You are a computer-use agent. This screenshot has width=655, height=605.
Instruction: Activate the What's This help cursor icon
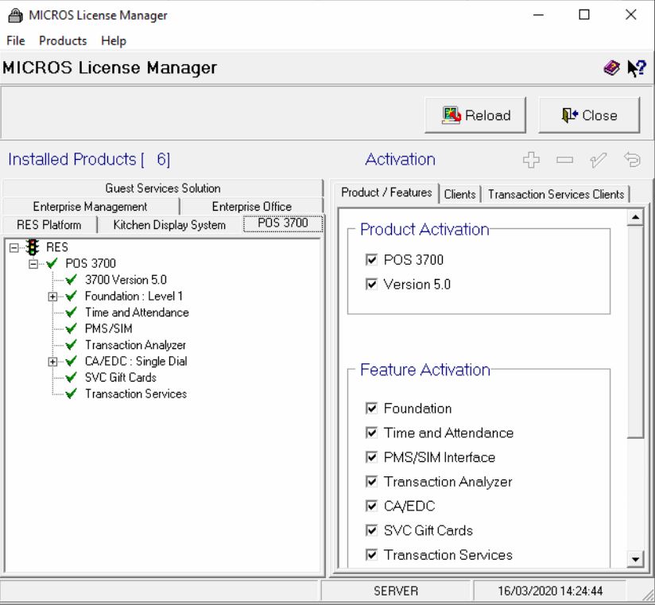[637, 68]
